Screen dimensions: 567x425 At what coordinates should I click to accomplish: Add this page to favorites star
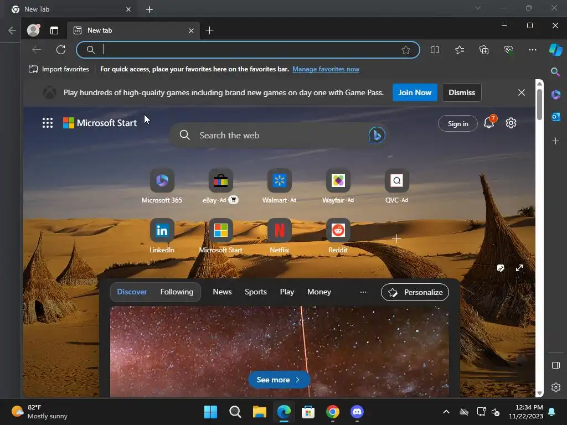pyautogui.click(x=406, y=50)
